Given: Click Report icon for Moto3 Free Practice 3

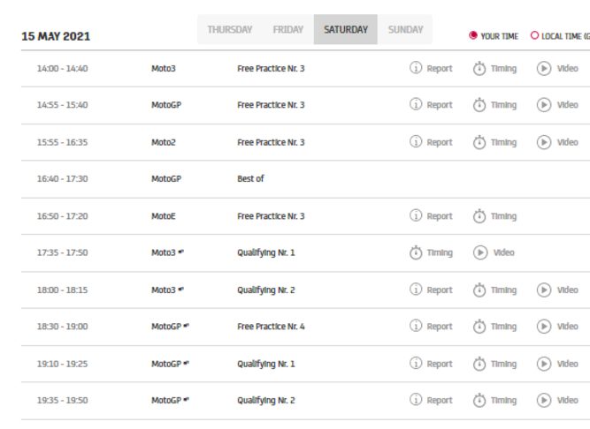Looking at the screenshot, I should coord(416,69).
